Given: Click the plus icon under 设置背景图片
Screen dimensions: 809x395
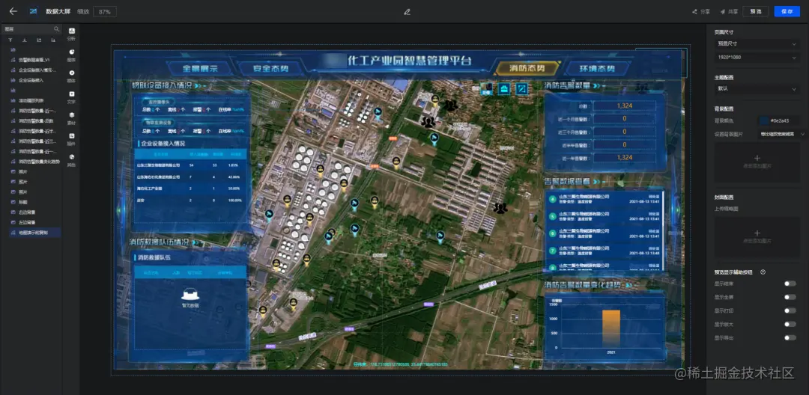Looking at the screenshot, I should (x=757, y=158).
